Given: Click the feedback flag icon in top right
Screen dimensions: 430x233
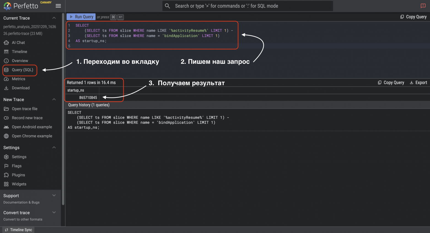Looking at the screenshot, I should [x=423, y=6].
